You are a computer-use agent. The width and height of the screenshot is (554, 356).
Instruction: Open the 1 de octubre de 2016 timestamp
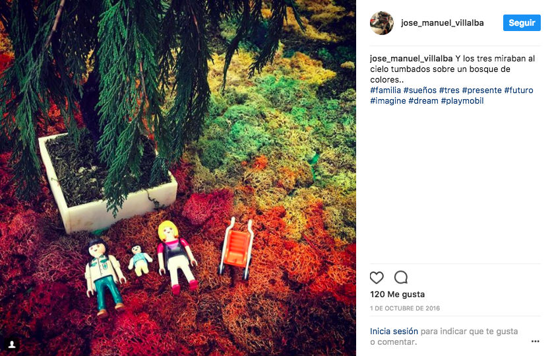(405, 308)
